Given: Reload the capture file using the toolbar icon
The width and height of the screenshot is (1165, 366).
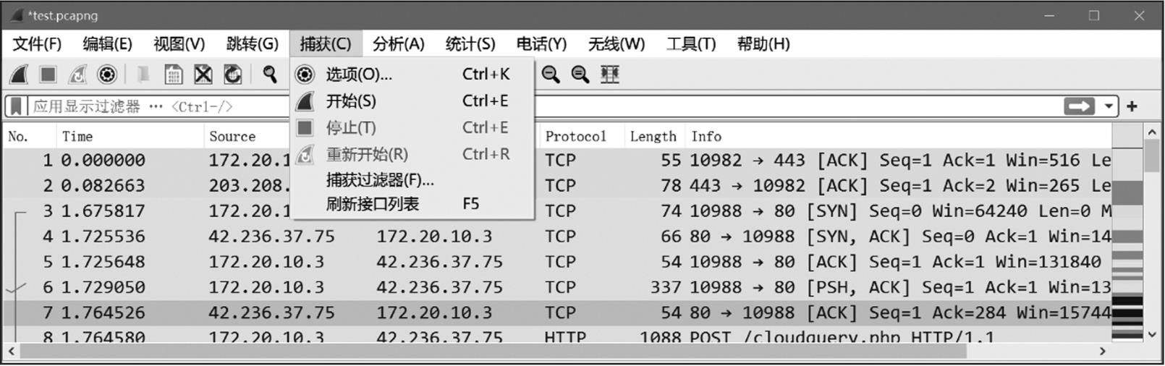Looking at the screenshot, I should [x=232, y=75].
